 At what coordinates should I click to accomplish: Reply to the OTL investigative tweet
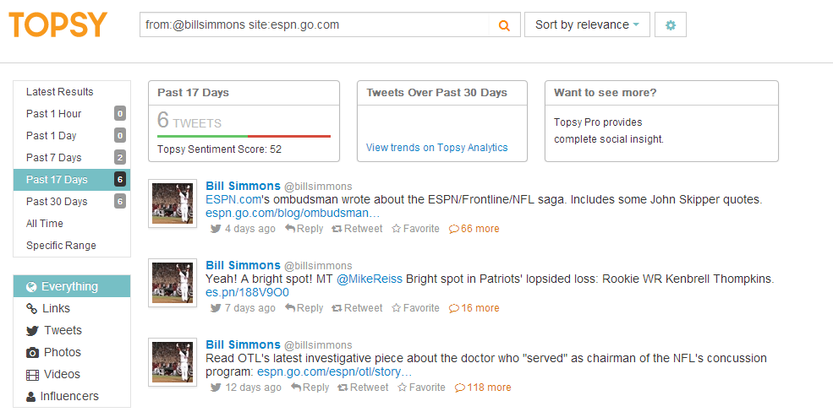pos(310,388)
